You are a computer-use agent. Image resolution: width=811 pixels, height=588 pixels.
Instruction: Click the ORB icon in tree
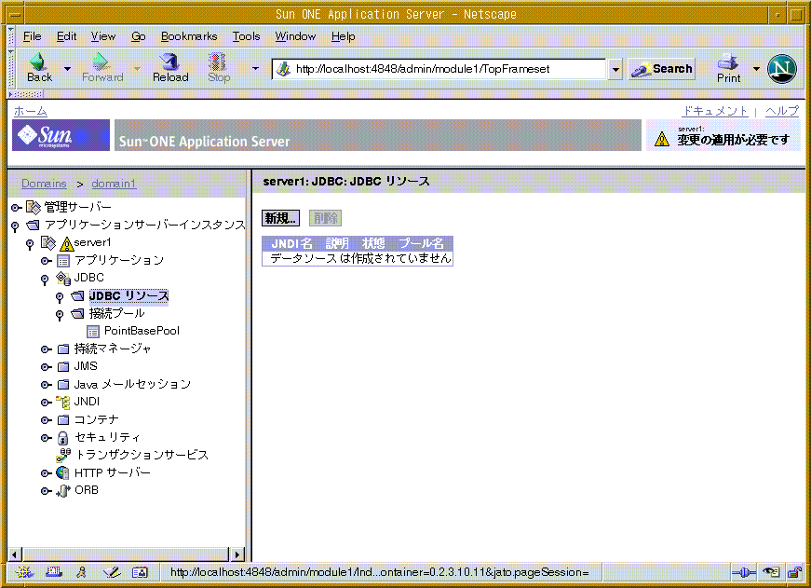point(63,491)
